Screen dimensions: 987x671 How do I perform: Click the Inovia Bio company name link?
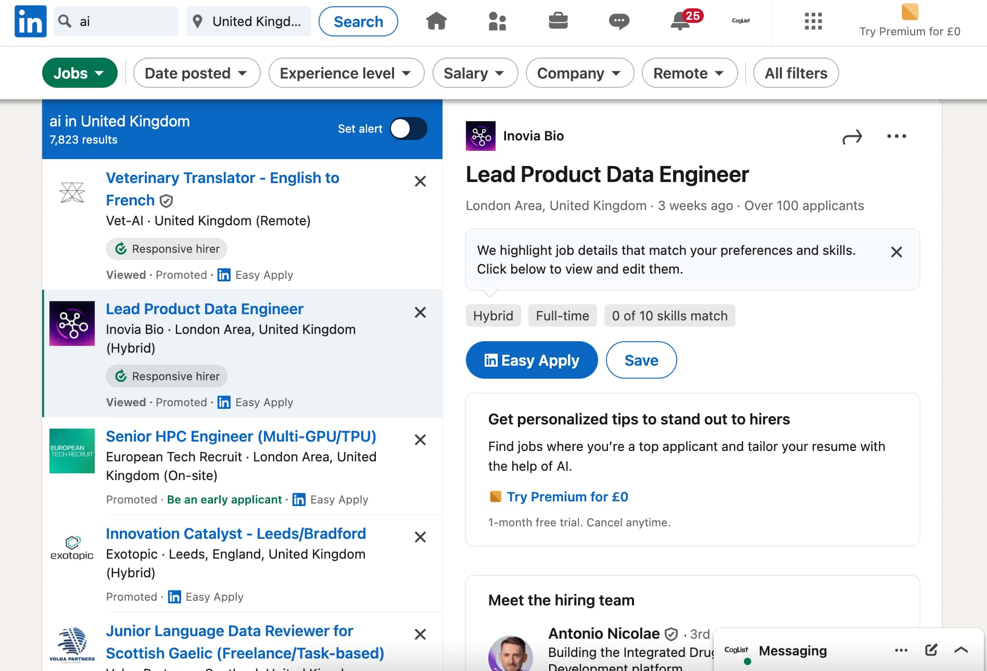coord(534,136)
